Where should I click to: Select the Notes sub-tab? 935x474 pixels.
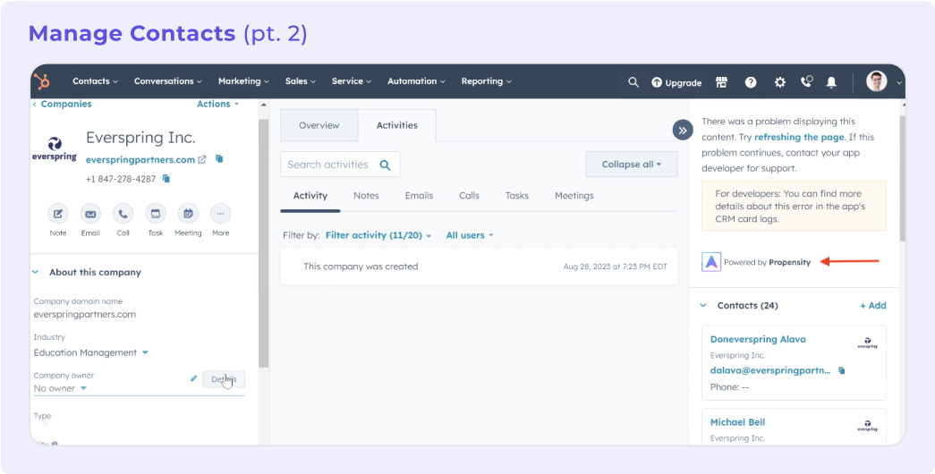tap(366, 196)
